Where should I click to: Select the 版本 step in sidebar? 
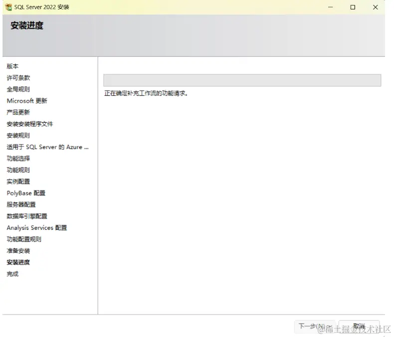[x=12, y=66]
